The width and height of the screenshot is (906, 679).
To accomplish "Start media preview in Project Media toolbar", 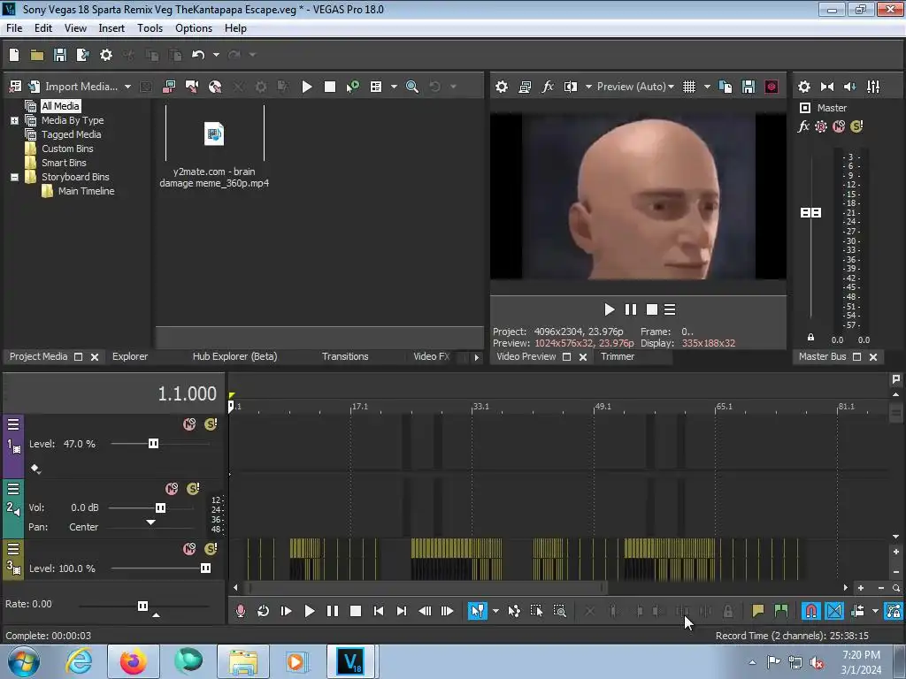I will (x=307, y=87).
